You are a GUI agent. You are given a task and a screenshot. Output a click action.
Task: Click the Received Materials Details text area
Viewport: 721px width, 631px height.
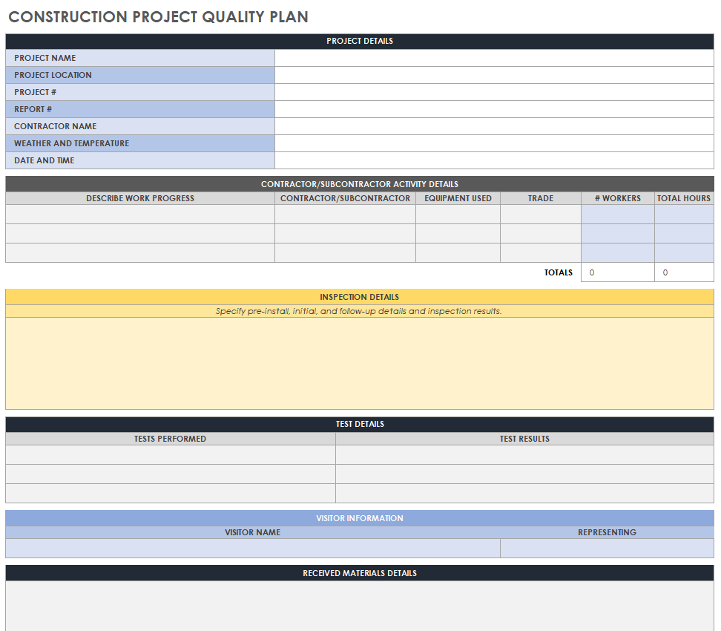tap(360, 605)
